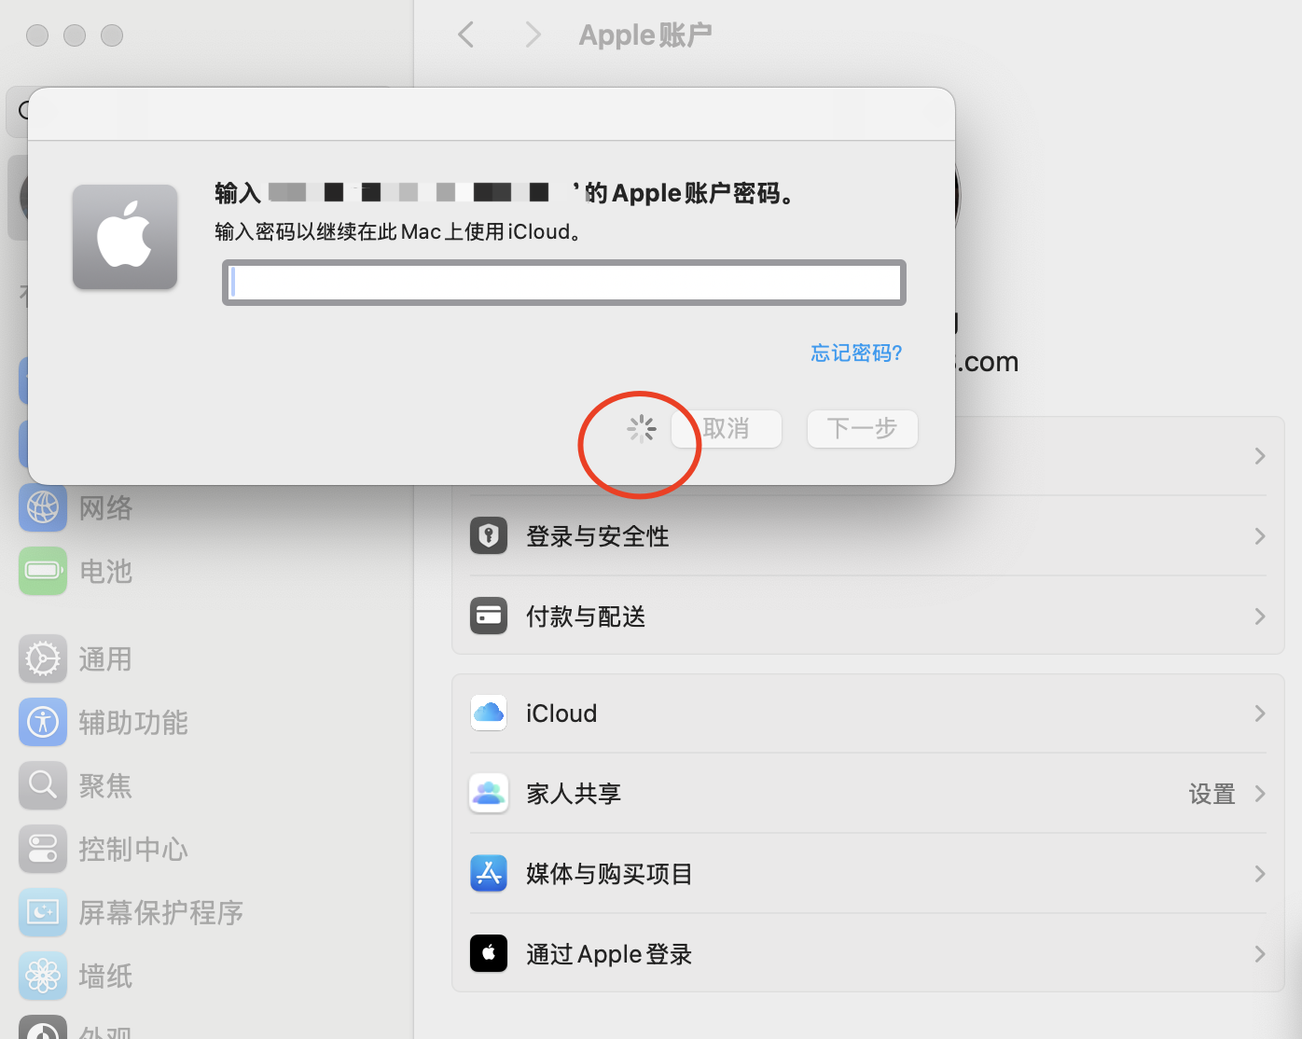Click the 忘记密码? link

pyautogui.click(x=856, y=353)
